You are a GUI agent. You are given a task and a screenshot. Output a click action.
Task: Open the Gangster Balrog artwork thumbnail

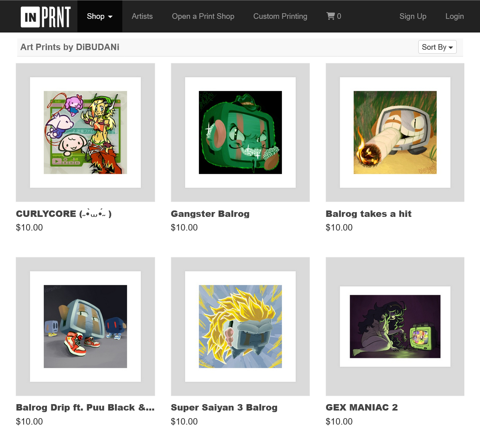tap(240, 133)
